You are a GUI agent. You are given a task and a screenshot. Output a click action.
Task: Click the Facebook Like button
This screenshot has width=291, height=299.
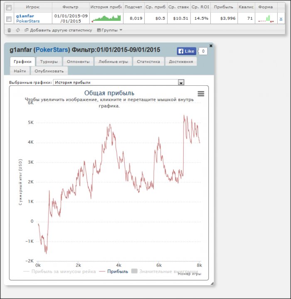pos(186,51)
